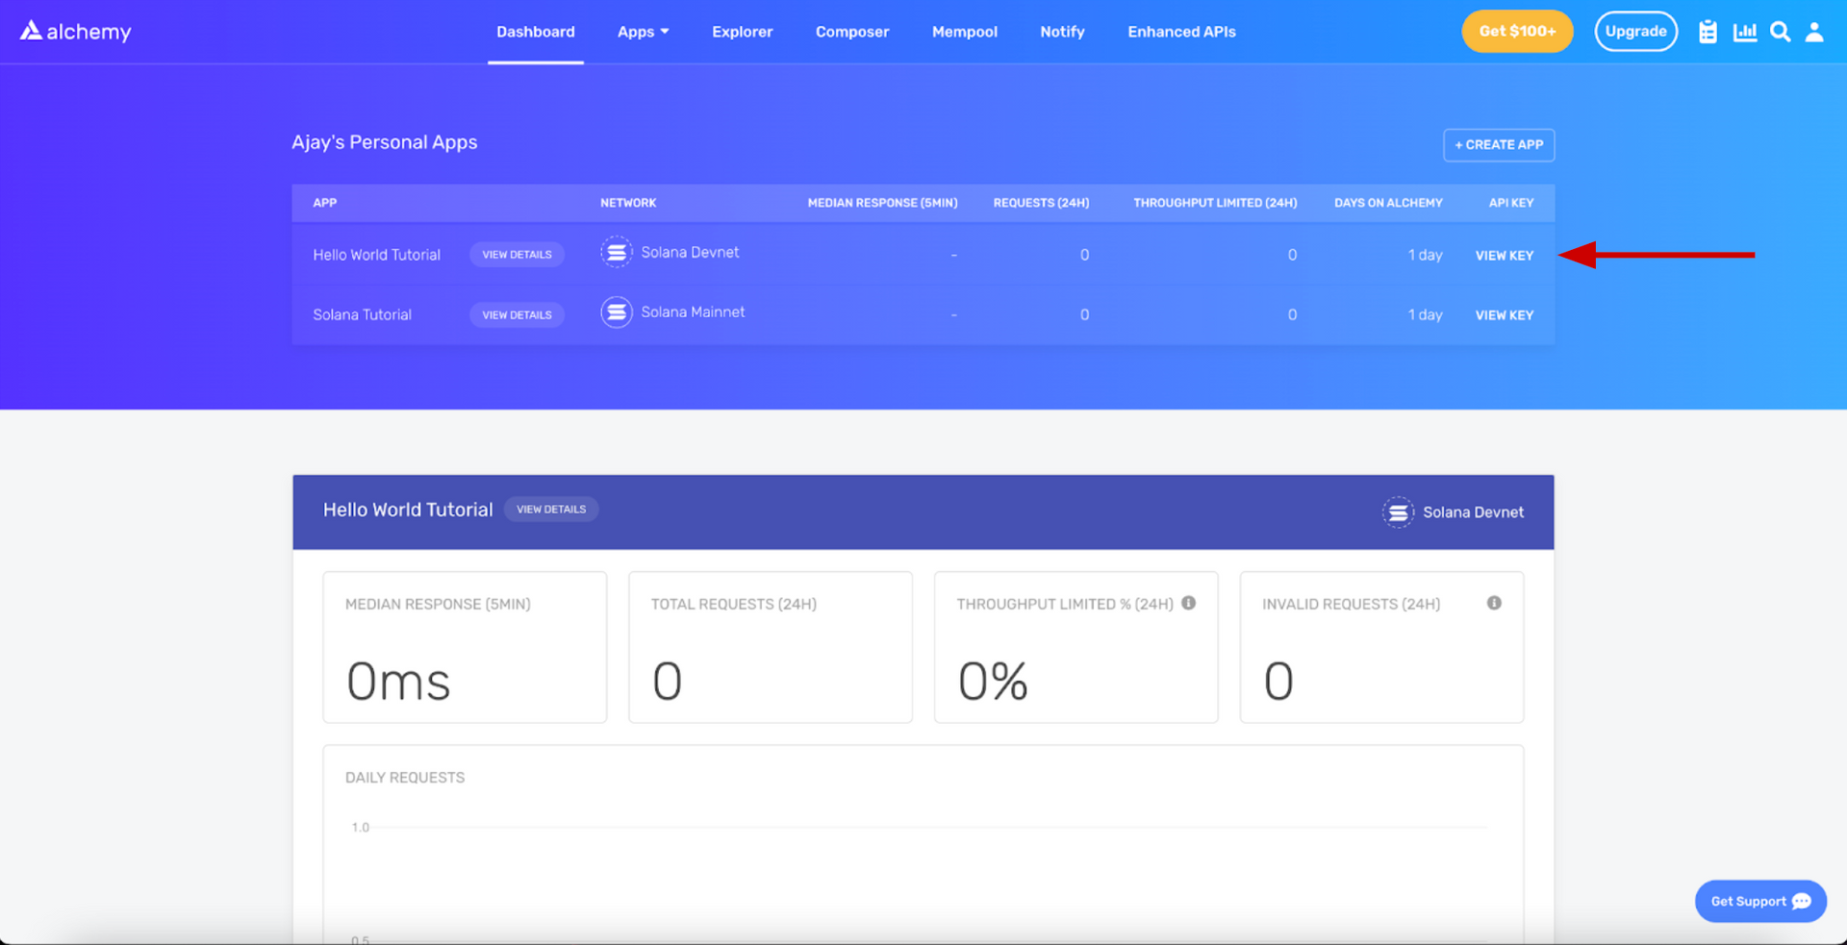This screenshot has height=945, width=1847.
Task: Click the DAILY REQUESTS chart title
Action: click(405, 778)
